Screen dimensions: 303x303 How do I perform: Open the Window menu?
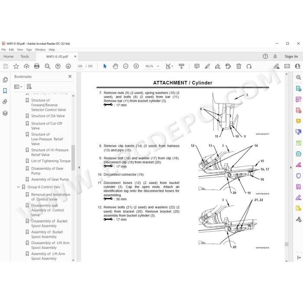coord(40,50)
